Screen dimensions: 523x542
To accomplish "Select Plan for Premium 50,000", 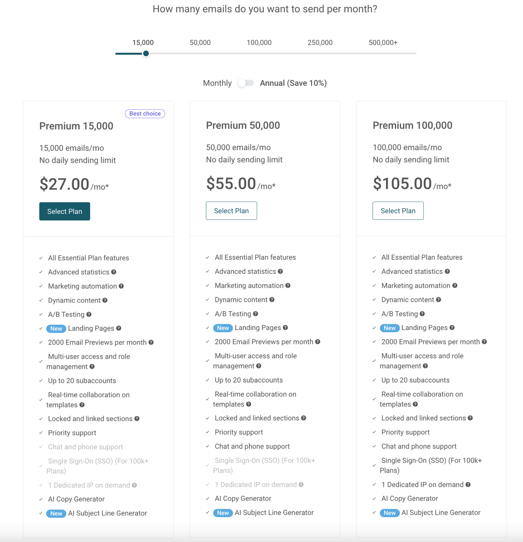I will point(231,211).
